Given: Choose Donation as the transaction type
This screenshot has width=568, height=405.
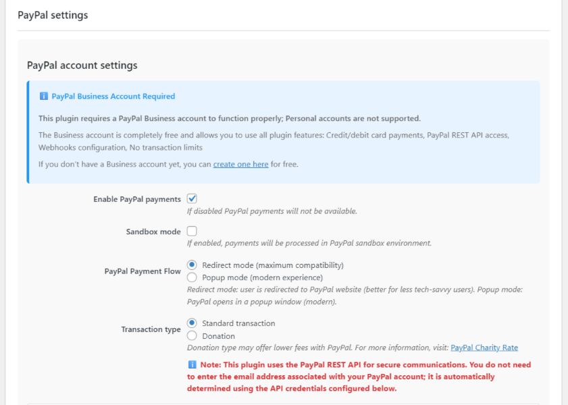Looking at the screenshot, I should pyautogui.click(x=192, y=335).
